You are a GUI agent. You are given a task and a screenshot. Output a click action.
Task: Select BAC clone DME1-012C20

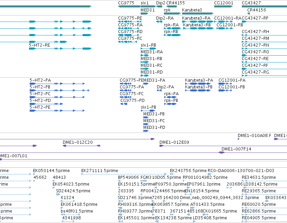(78, 142)
